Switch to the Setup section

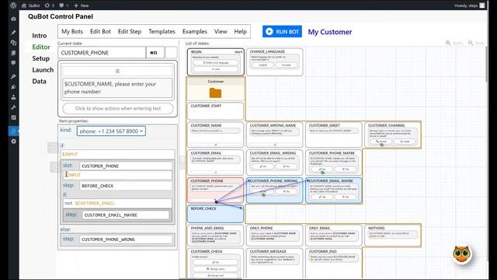pyautogui.click(x=41, y=58)
